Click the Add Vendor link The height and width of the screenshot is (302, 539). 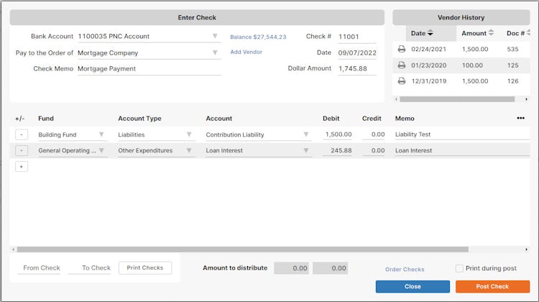tap(246, 52)
